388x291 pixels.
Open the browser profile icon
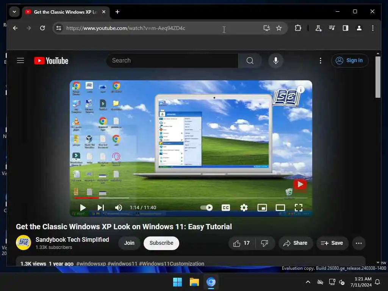359,28
